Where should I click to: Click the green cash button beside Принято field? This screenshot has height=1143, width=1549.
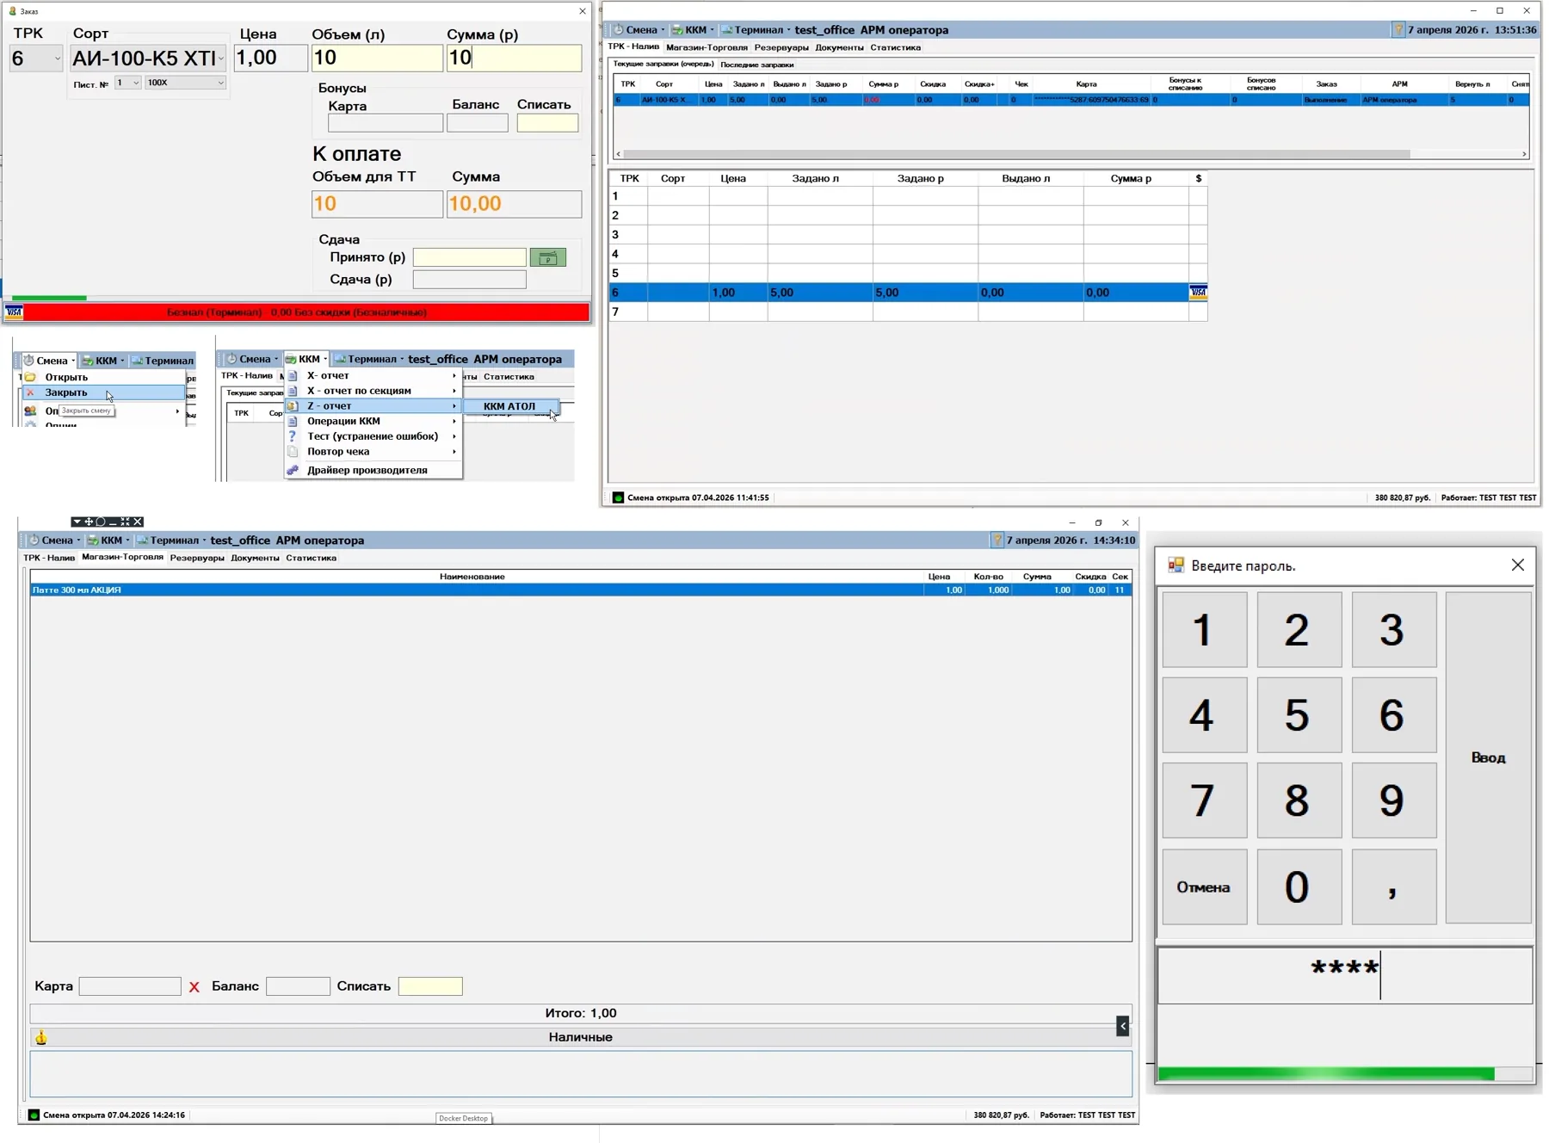point(548,257)
